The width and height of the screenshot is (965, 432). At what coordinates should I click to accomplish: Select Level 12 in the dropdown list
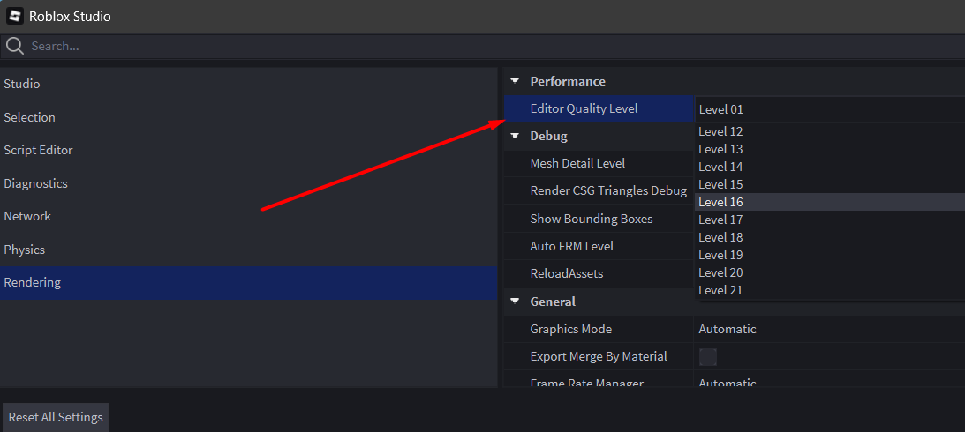(830, 131)
